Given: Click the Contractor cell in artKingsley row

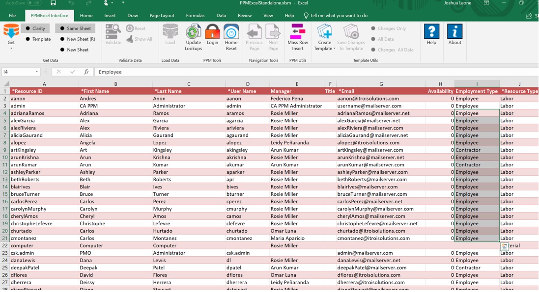Looking at the screenshot, I should click(477, 150).
